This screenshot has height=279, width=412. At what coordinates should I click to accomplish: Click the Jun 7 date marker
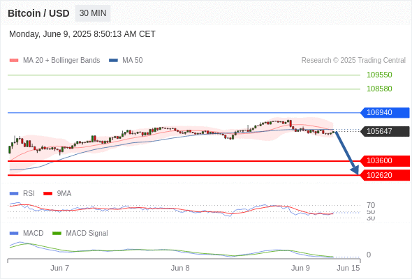[60, 268]
